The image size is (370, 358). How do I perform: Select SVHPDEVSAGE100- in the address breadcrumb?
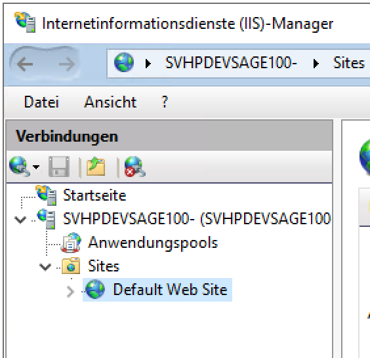[x=231, y=63]
